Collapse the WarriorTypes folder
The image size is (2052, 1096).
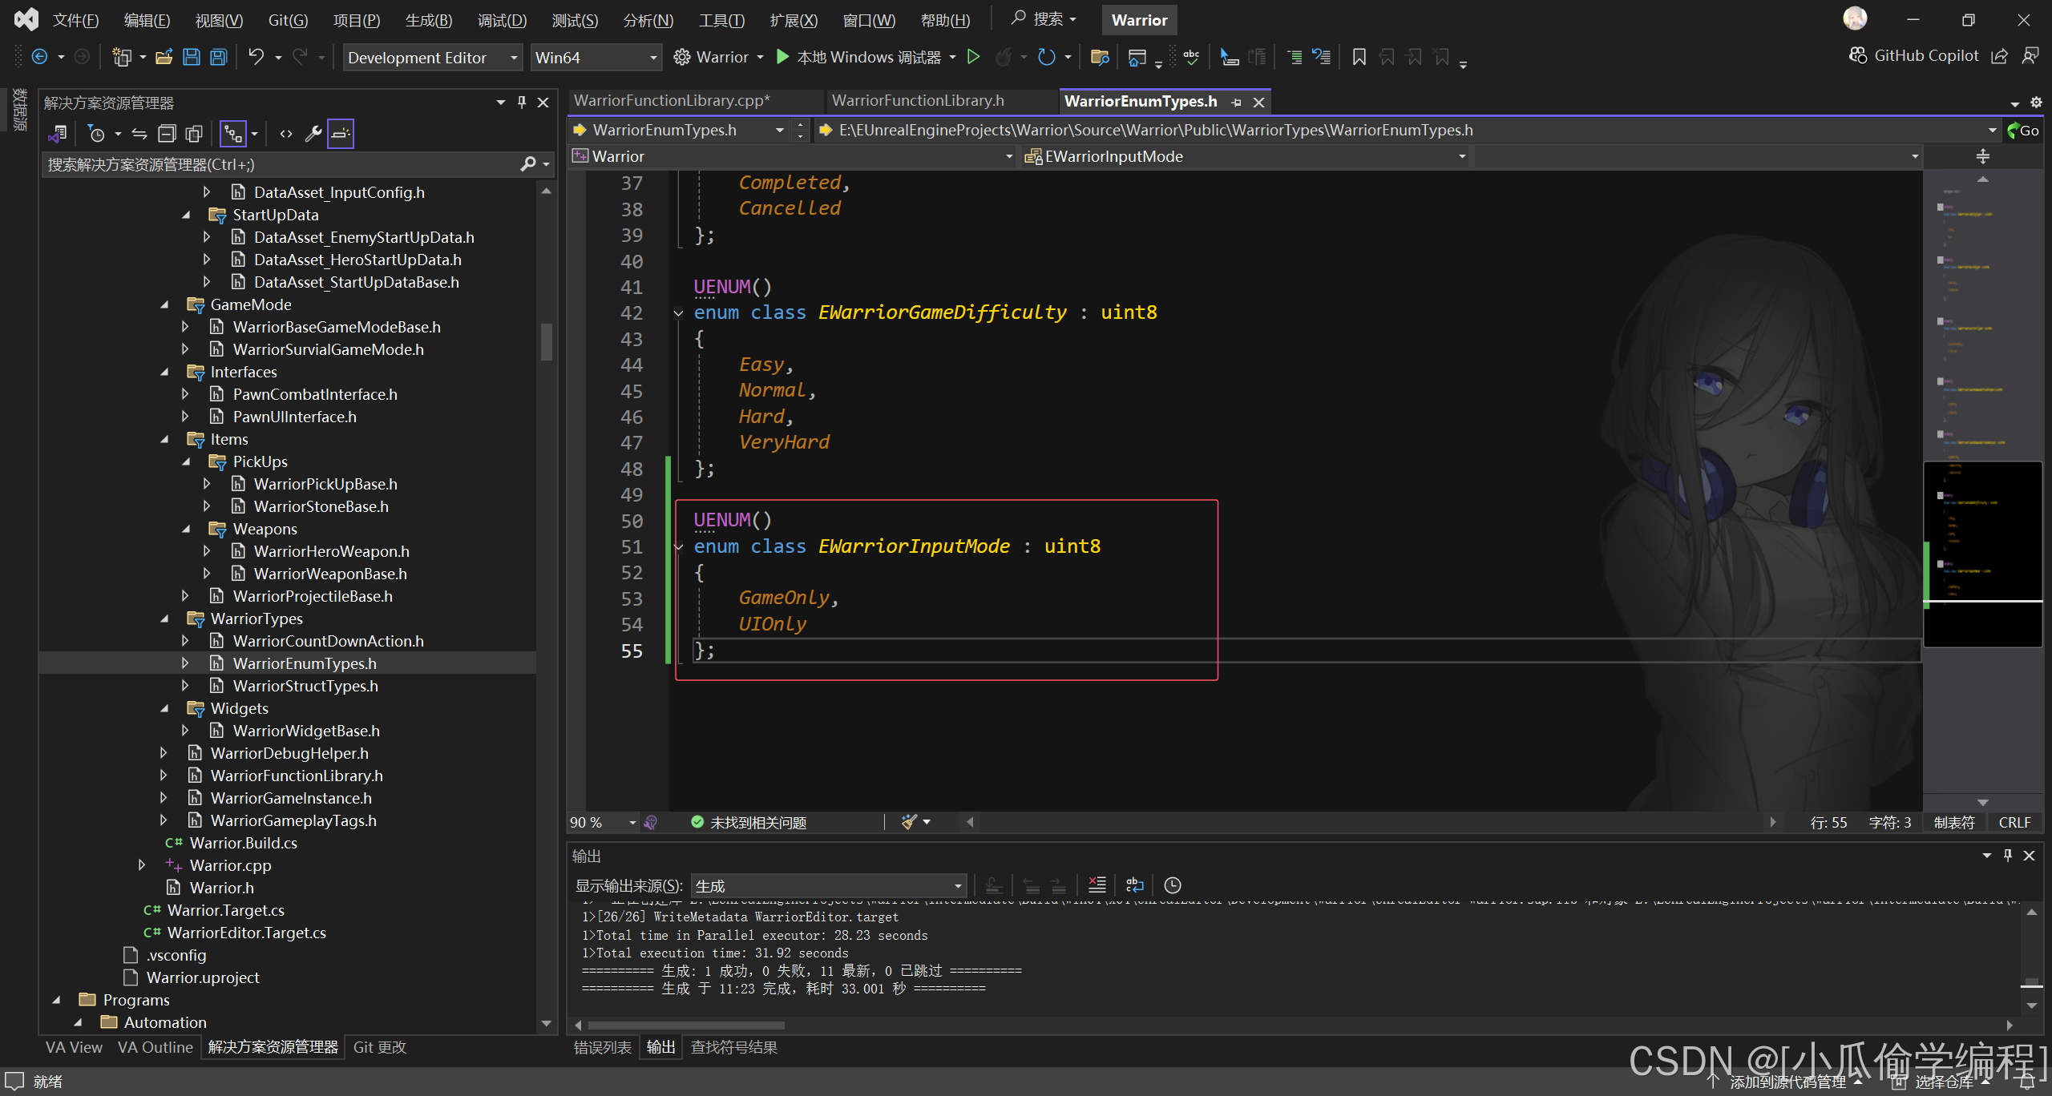tap(165, 619)
